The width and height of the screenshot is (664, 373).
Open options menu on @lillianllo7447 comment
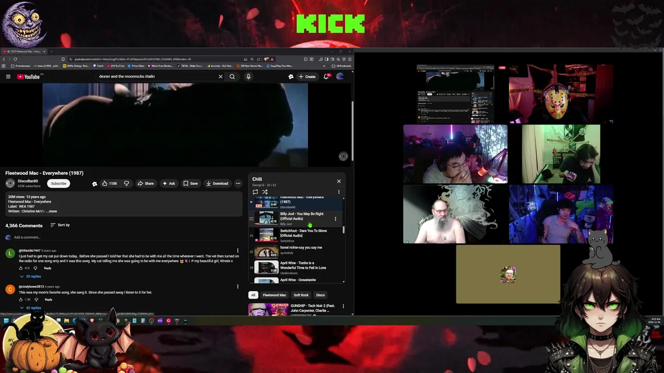(x=238, y=251)
